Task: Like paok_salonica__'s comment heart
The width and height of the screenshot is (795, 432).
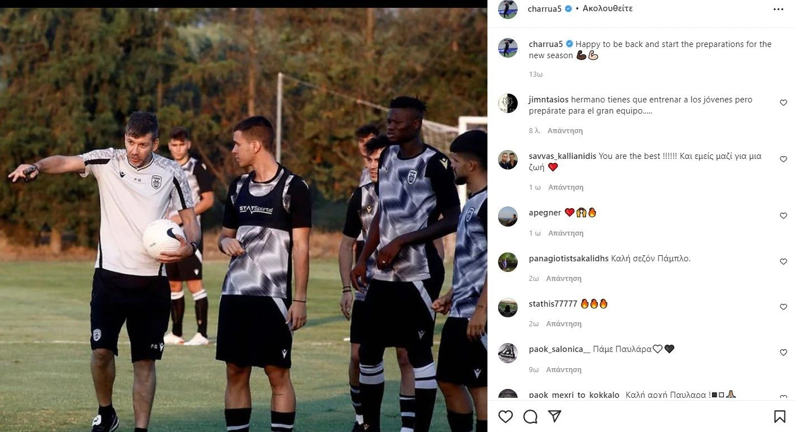Action: pyautogui.click(x=783, y=353)
